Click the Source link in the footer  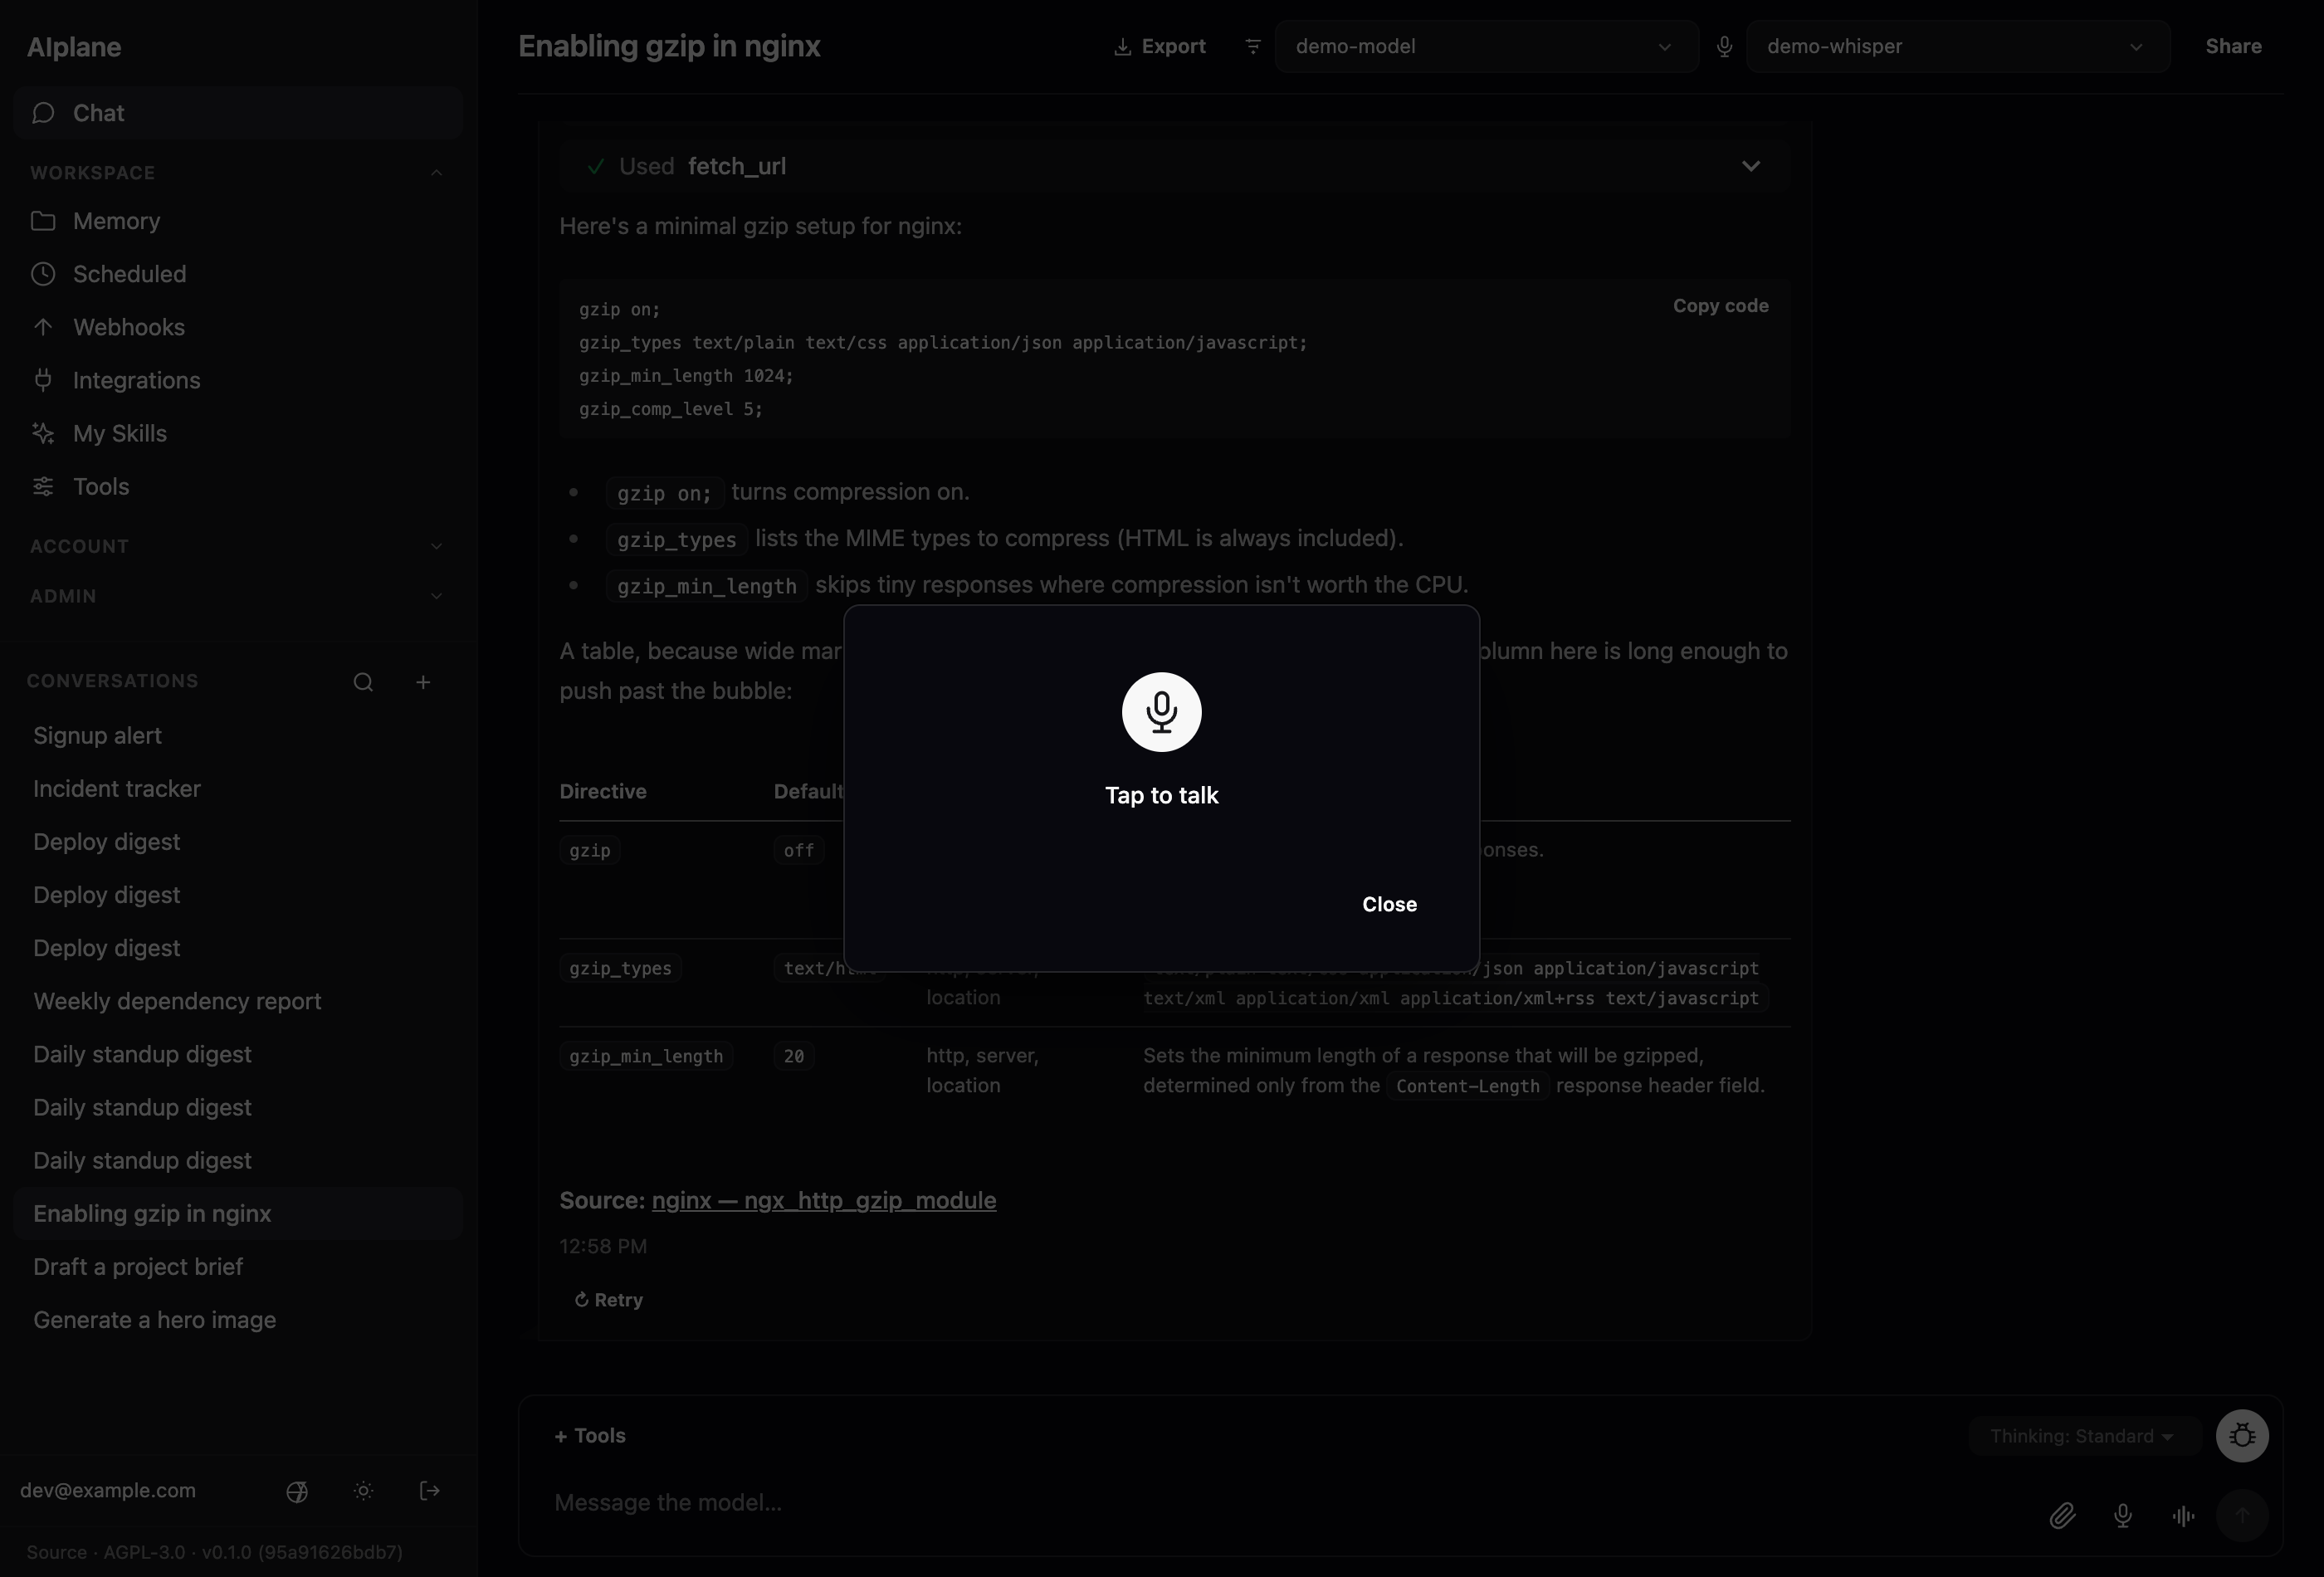(57, 1552)
